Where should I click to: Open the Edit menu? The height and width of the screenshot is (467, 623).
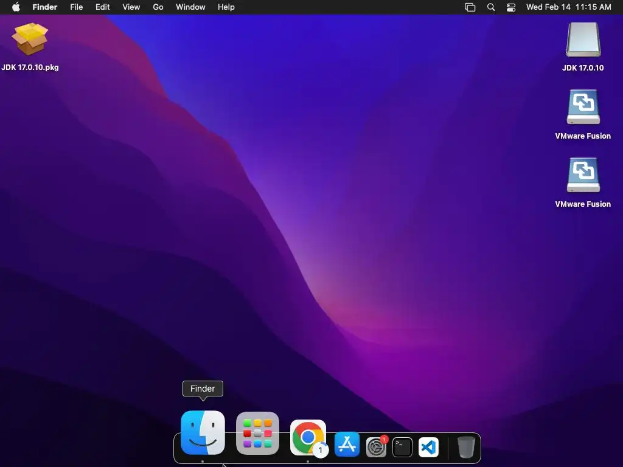point(102,7)
